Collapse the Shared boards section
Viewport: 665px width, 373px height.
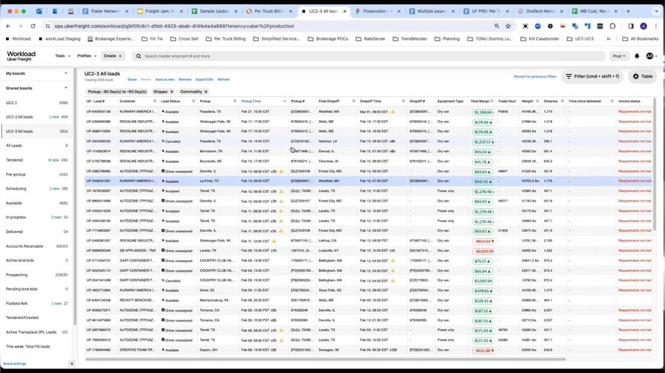pyautogui.click(x=66, y=88)
